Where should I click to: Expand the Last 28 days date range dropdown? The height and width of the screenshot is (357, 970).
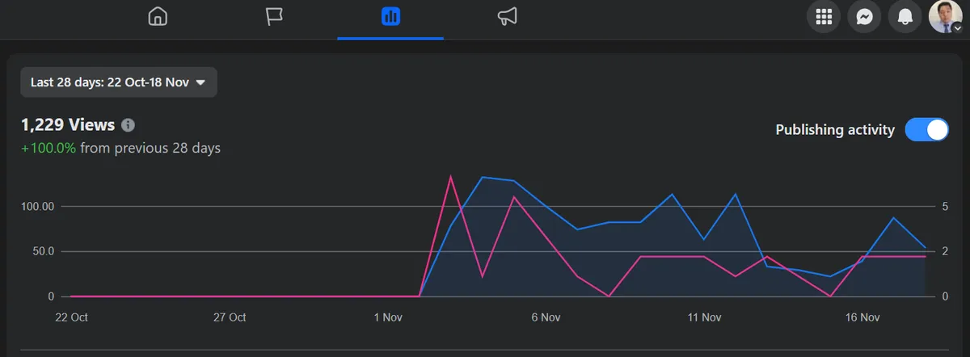(119, 82)
